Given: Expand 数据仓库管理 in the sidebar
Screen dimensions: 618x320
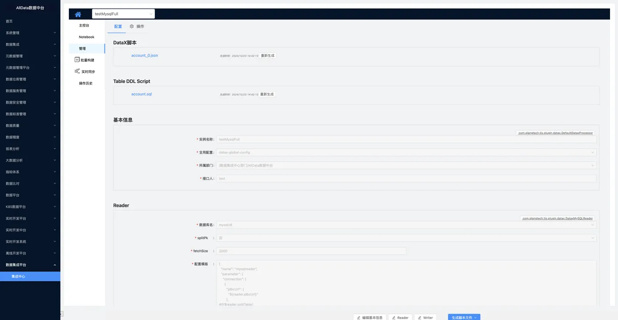Looking at the screenshot, I should point(30,79).
